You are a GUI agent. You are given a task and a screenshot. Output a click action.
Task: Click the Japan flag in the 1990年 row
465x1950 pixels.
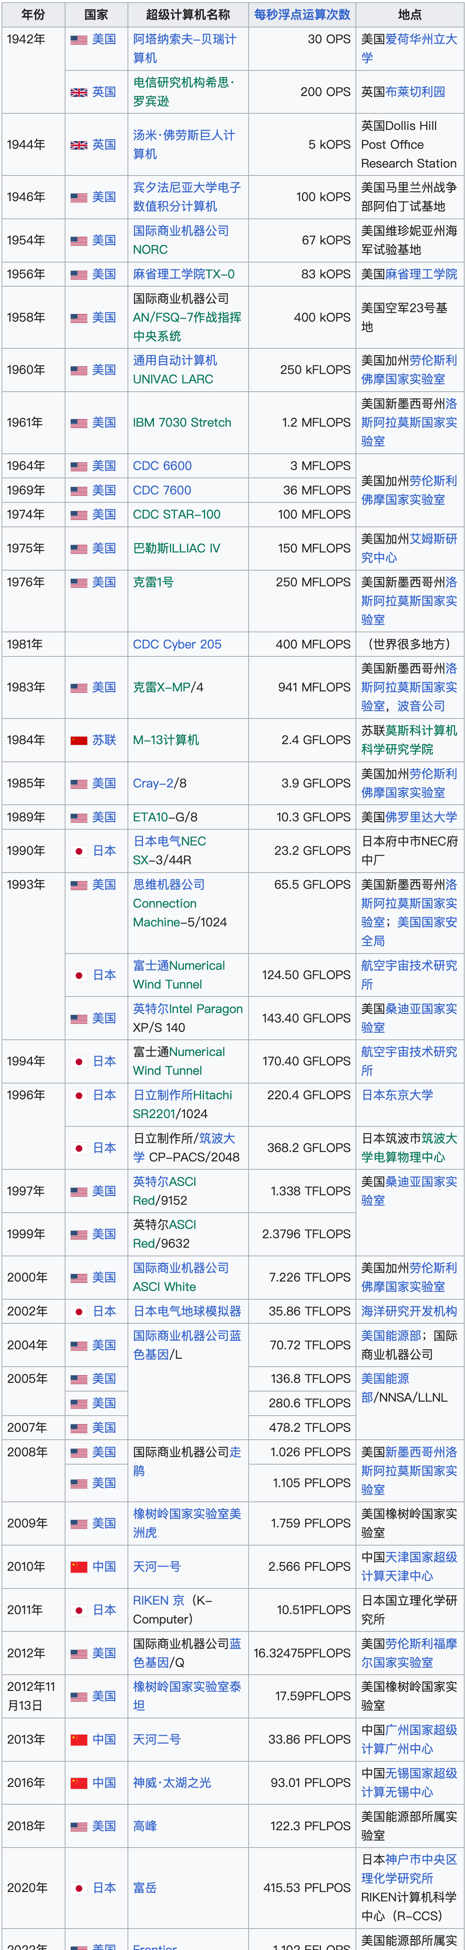click(79, 851)
